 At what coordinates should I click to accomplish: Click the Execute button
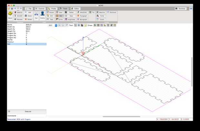click(x=28, y=111)
